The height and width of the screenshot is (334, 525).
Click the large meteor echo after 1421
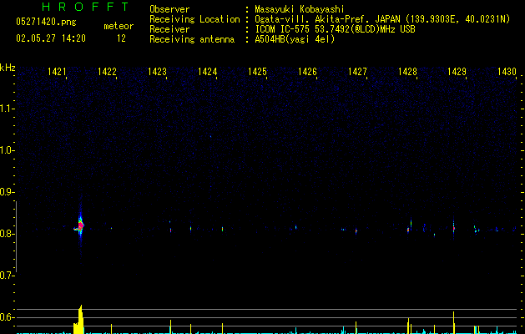[79, 225]
